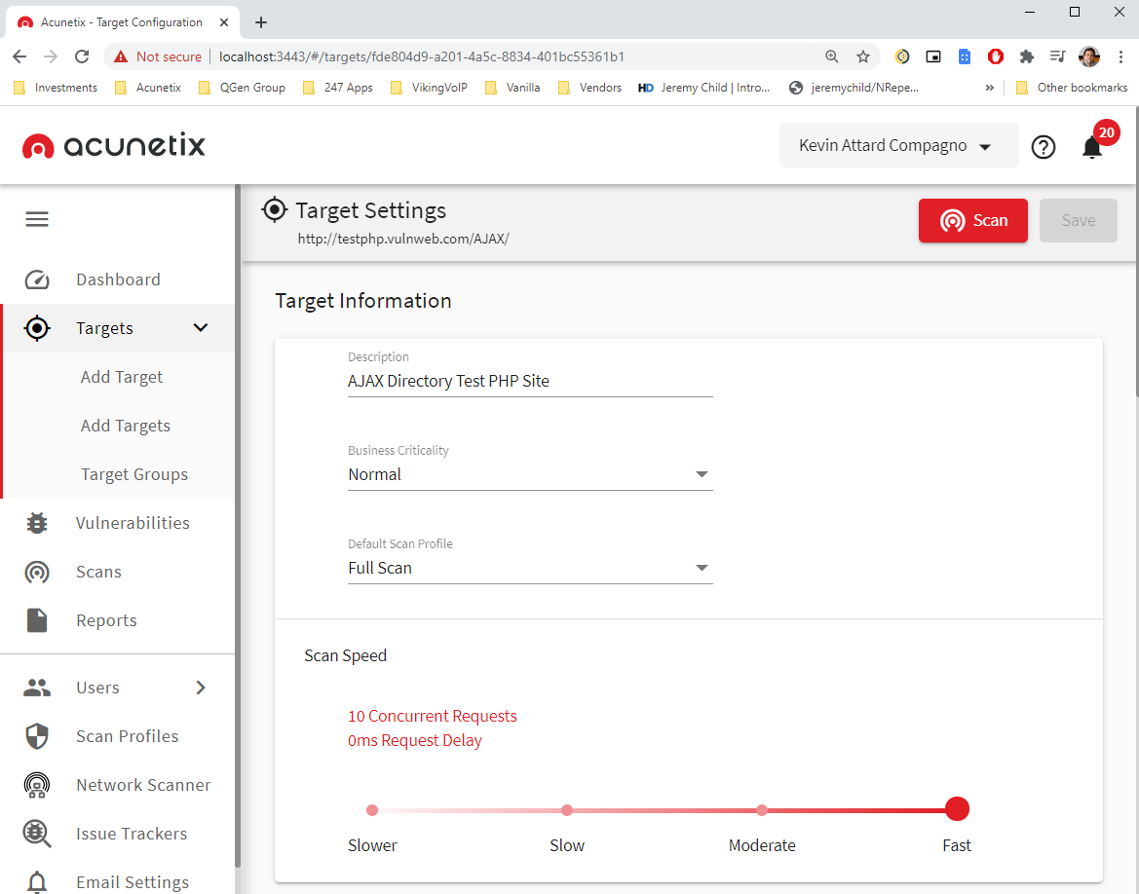Click the Vulnerabilities bug icon
Viewport: 1139px width, 894px height.
pos(37,523)
